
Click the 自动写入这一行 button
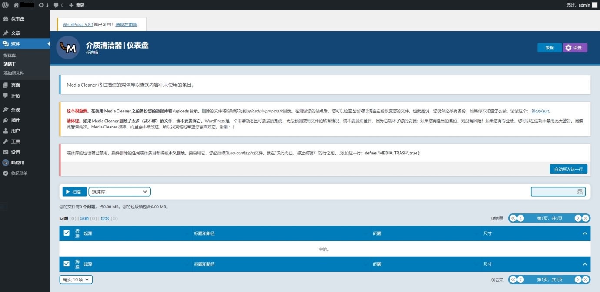(568, 169)
